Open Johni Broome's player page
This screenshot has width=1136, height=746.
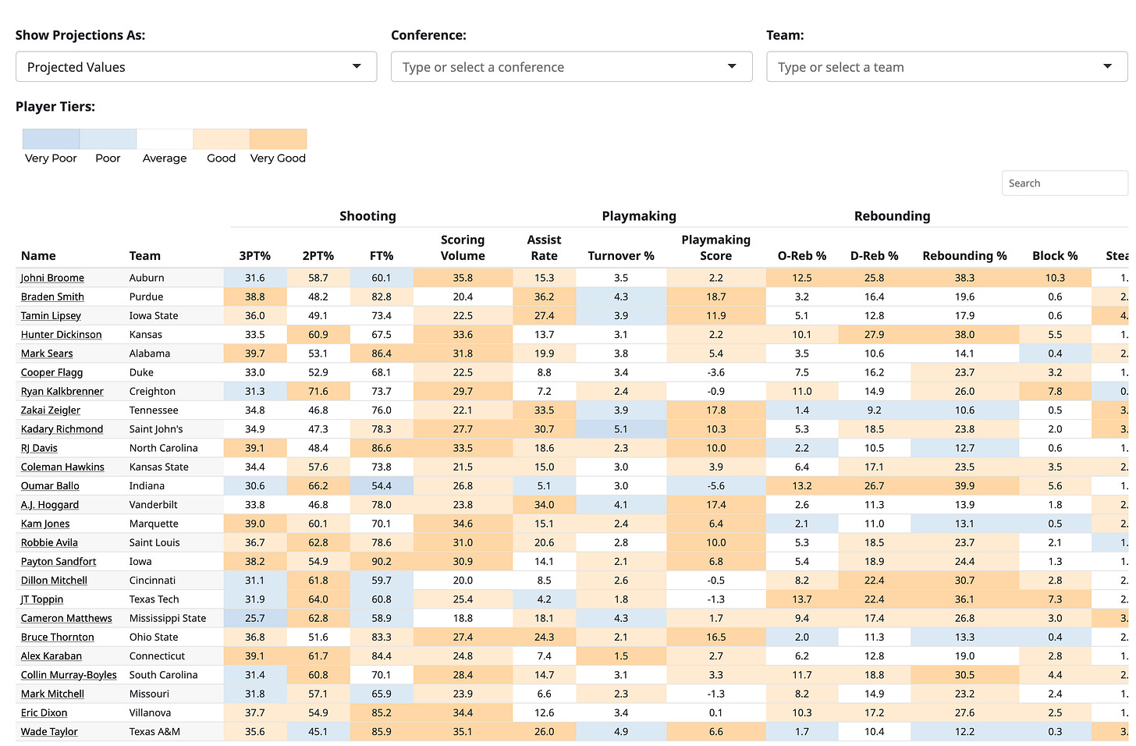tap(52, 277)
